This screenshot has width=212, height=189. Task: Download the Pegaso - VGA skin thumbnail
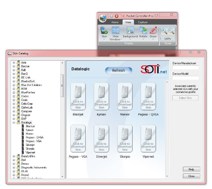click(x=78, y=139)
